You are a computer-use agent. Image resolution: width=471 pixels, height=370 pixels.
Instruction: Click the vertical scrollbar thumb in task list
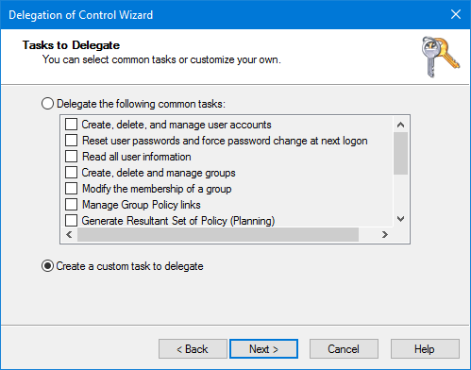(x=400, y=153)
